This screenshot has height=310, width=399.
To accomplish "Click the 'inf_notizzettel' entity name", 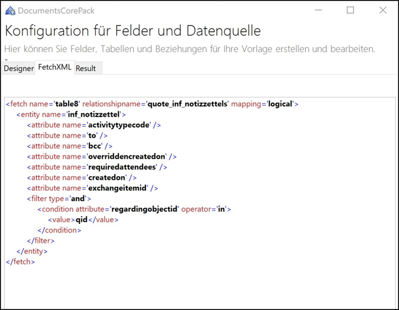I will click(x=96, y=115).
